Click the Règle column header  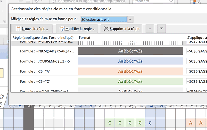tap(43, 38)
